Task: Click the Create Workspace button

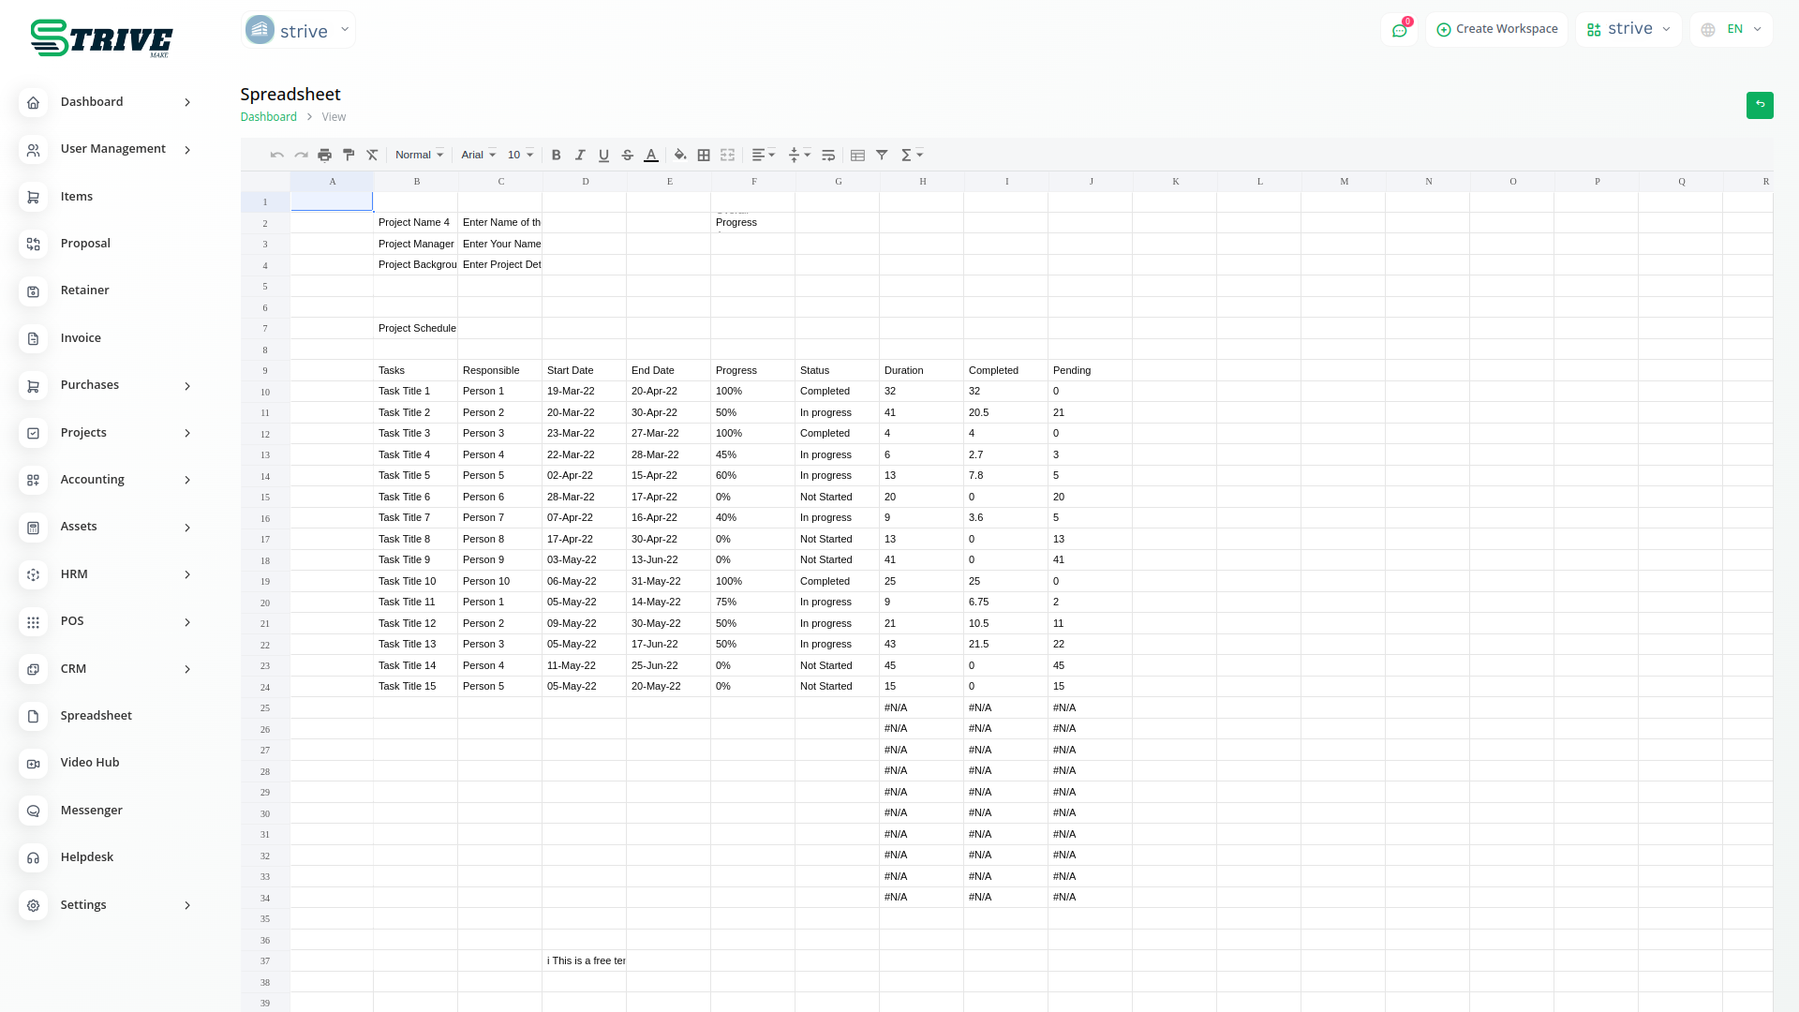Action: click(1496, 30)
